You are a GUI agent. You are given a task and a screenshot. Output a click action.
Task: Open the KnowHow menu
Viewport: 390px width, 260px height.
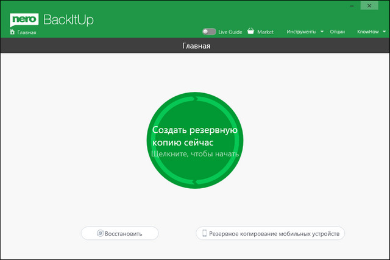click(367, 31)
